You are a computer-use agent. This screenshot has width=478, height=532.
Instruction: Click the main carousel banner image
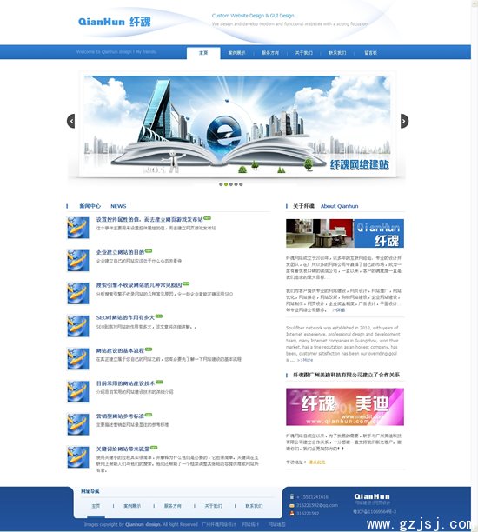coord(236,126)
